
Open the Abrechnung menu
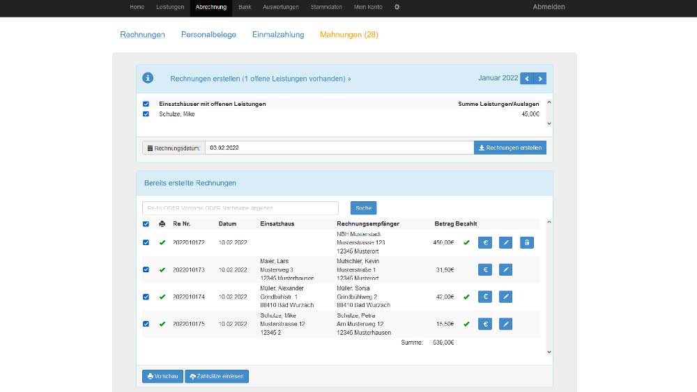(211, 7)
